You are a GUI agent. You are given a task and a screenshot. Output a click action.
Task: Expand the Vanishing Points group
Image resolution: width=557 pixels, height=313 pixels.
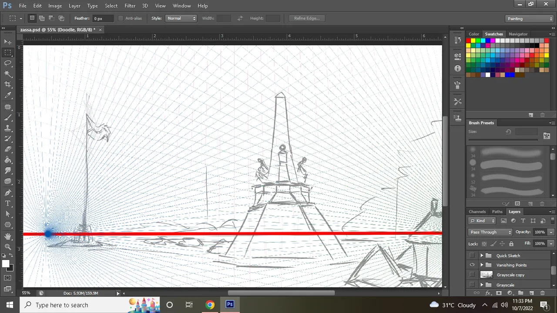(482, 265)
